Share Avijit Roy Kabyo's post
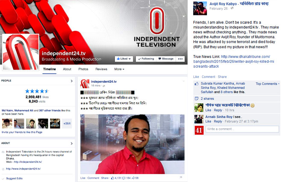Image resolution: width=282 pixels, height=182 pixels. point(222,77)
